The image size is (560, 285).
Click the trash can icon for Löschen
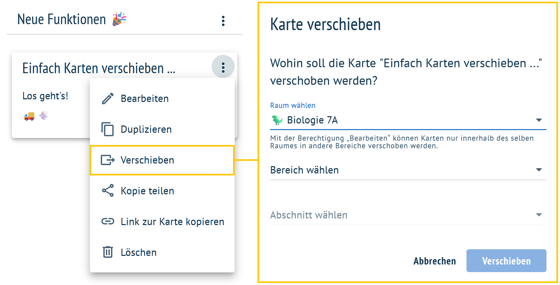point(108,252)
